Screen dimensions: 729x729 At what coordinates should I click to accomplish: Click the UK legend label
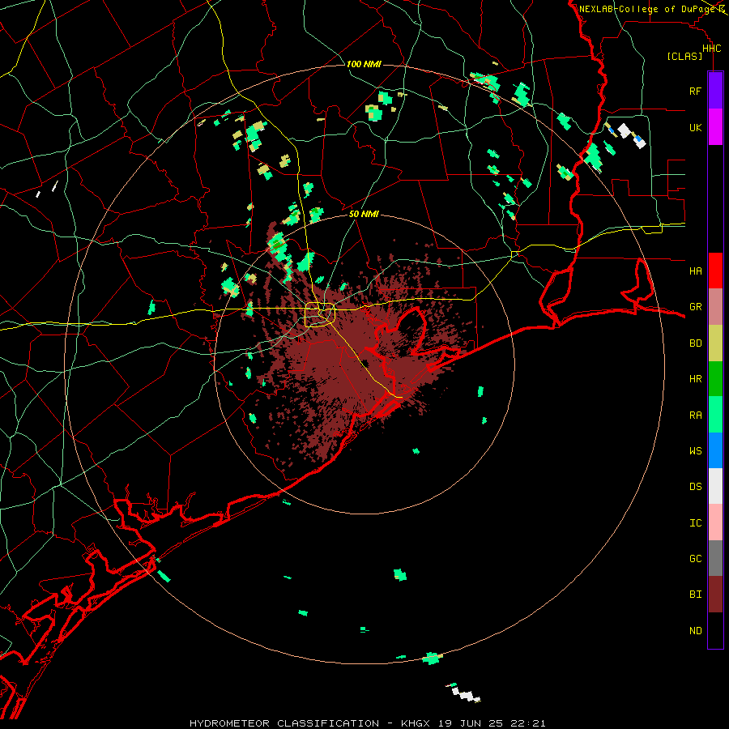[x=696, y=127]
